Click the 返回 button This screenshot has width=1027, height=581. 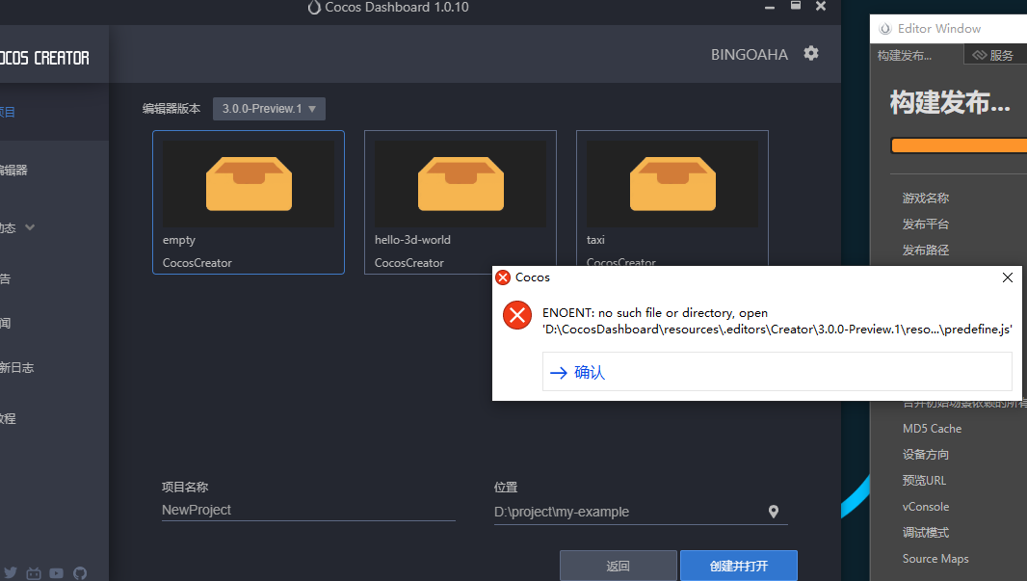pos(618,566)
